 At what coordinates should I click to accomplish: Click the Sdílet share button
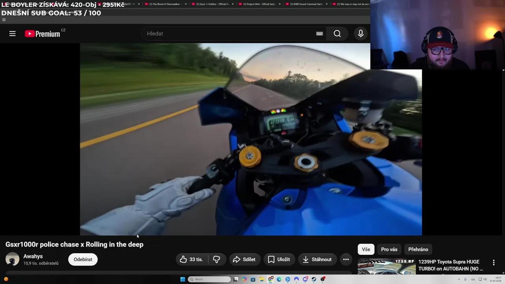point(245,259)
